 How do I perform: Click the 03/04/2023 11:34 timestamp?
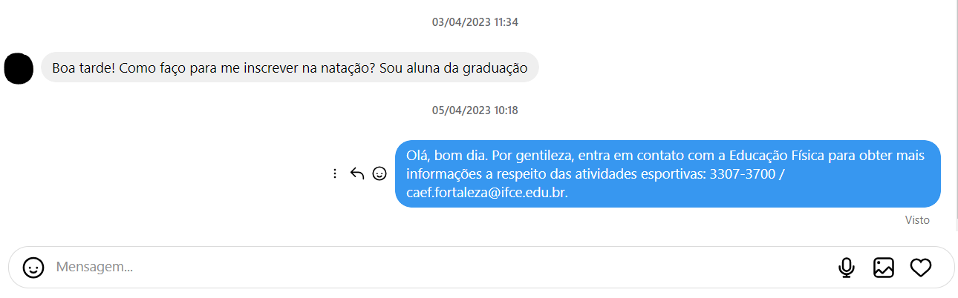tap(475, 22)
